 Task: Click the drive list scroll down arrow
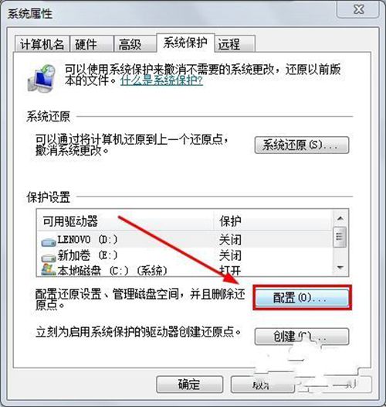coord(340,268)
